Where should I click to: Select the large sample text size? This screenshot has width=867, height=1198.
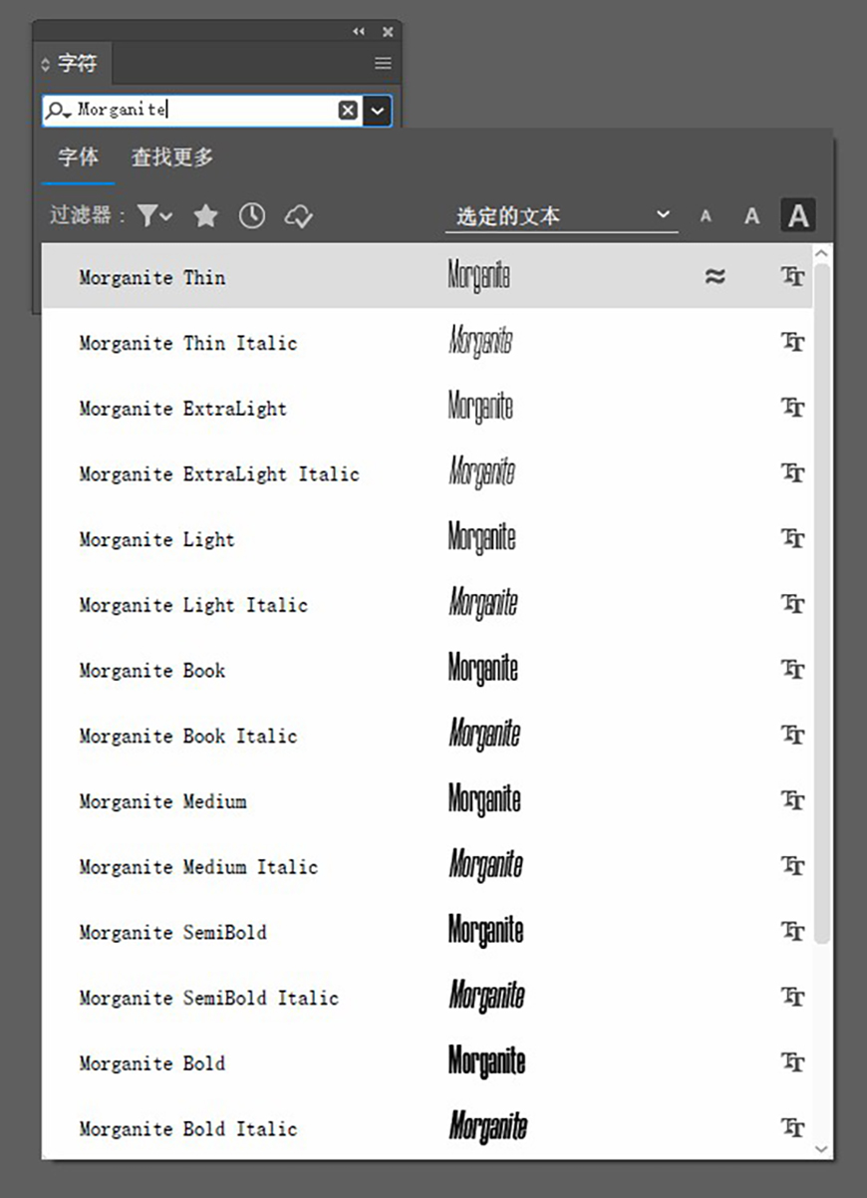click(798, 215)
